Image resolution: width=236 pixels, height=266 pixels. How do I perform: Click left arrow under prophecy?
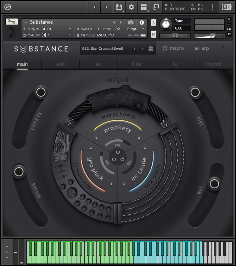pos(96,138)
